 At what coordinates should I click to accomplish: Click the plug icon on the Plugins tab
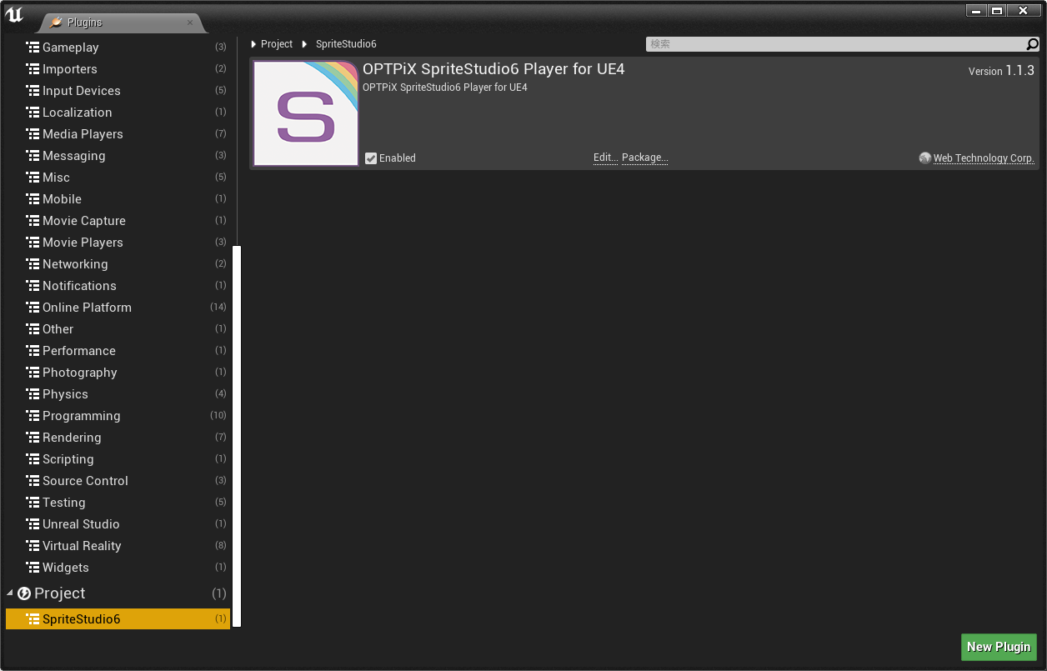[x=56, y=23]
